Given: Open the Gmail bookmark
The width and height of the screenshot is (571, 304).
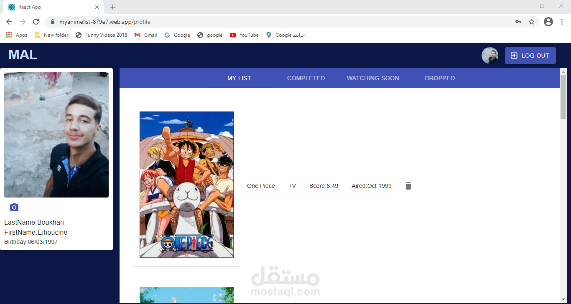Looking at the screenshot, I should point(145,35).
